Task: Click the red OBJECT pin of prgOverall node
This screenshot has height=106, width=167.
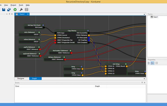Action: point(40,56)
